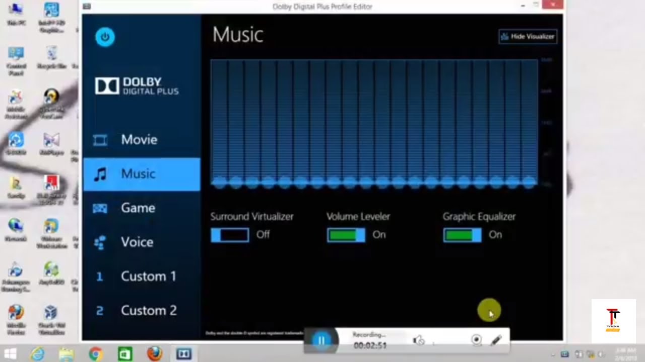Click the green app icon on the taskbar
This screenshot has width=645, height=362.
[x=125, y=354]
